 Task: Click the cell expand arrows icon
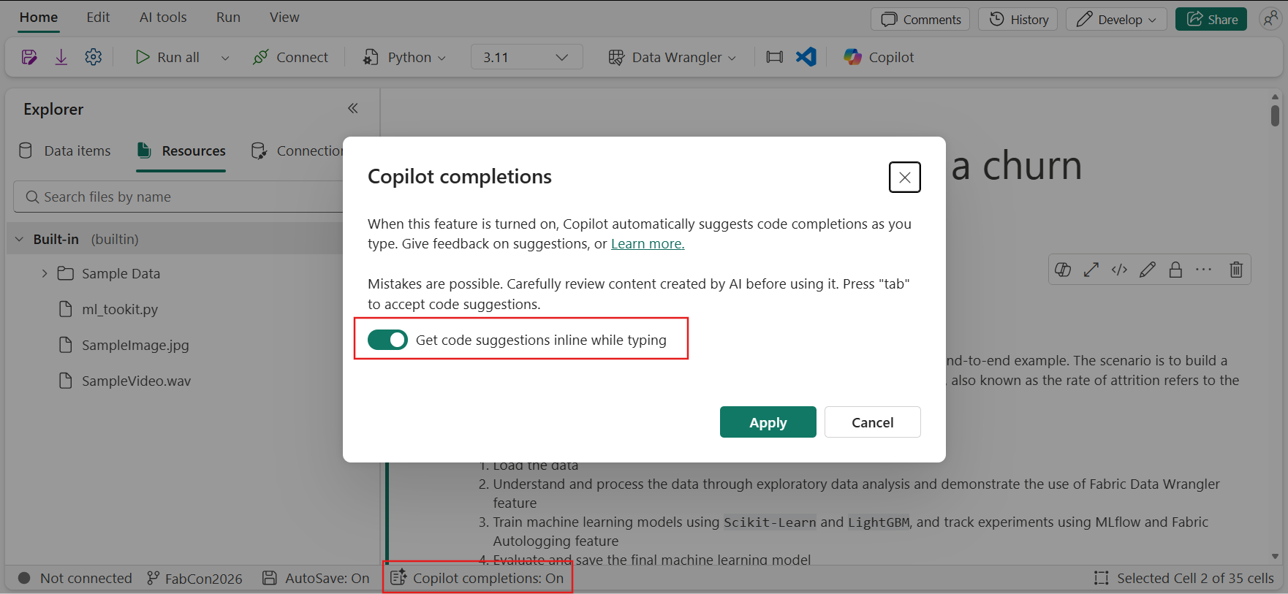[1091, 270]
